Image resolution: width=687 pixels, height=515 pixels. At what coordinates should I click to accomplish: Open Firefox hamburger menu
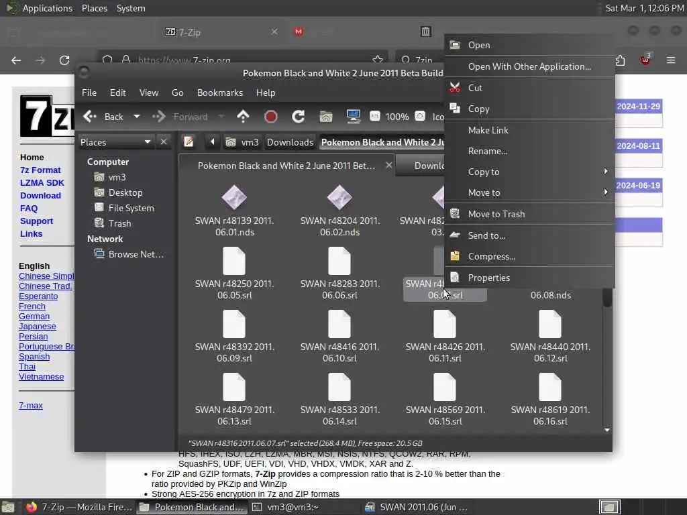click(671, 60)
